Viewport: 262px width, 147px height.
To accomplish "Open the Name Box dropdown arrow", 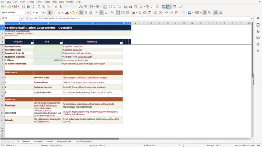I will 21,18.
